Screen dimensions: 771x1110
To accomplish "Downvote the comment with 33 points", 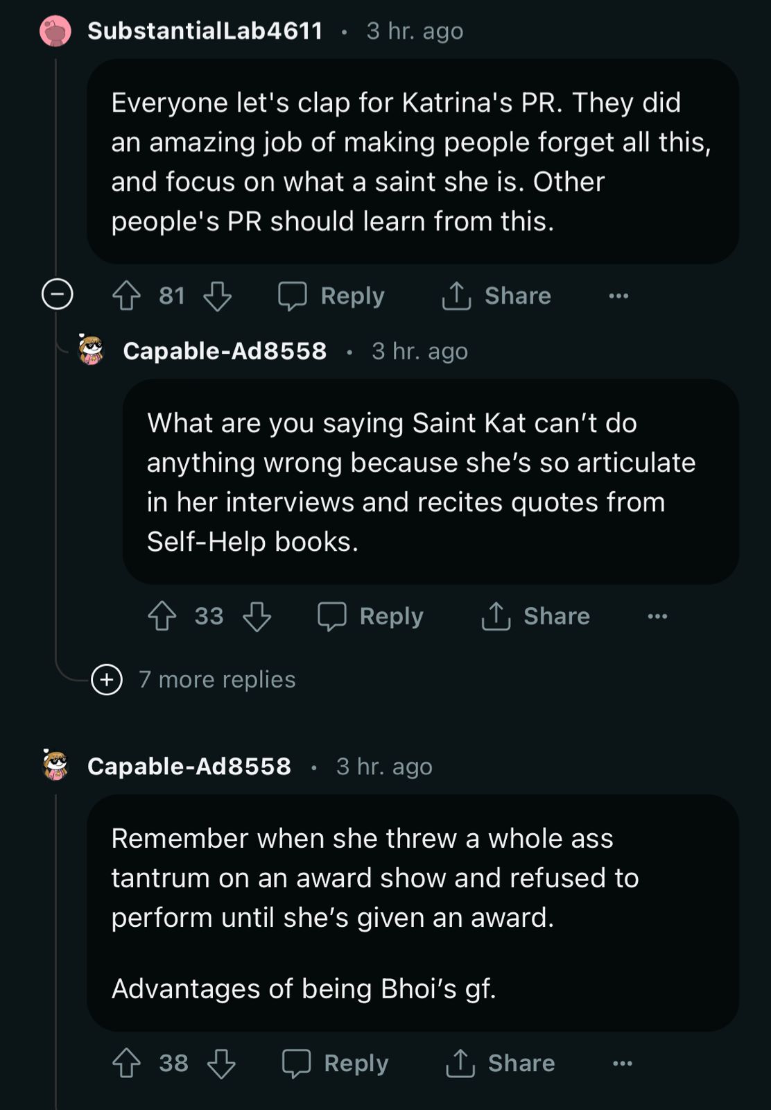I will (257, 616).
